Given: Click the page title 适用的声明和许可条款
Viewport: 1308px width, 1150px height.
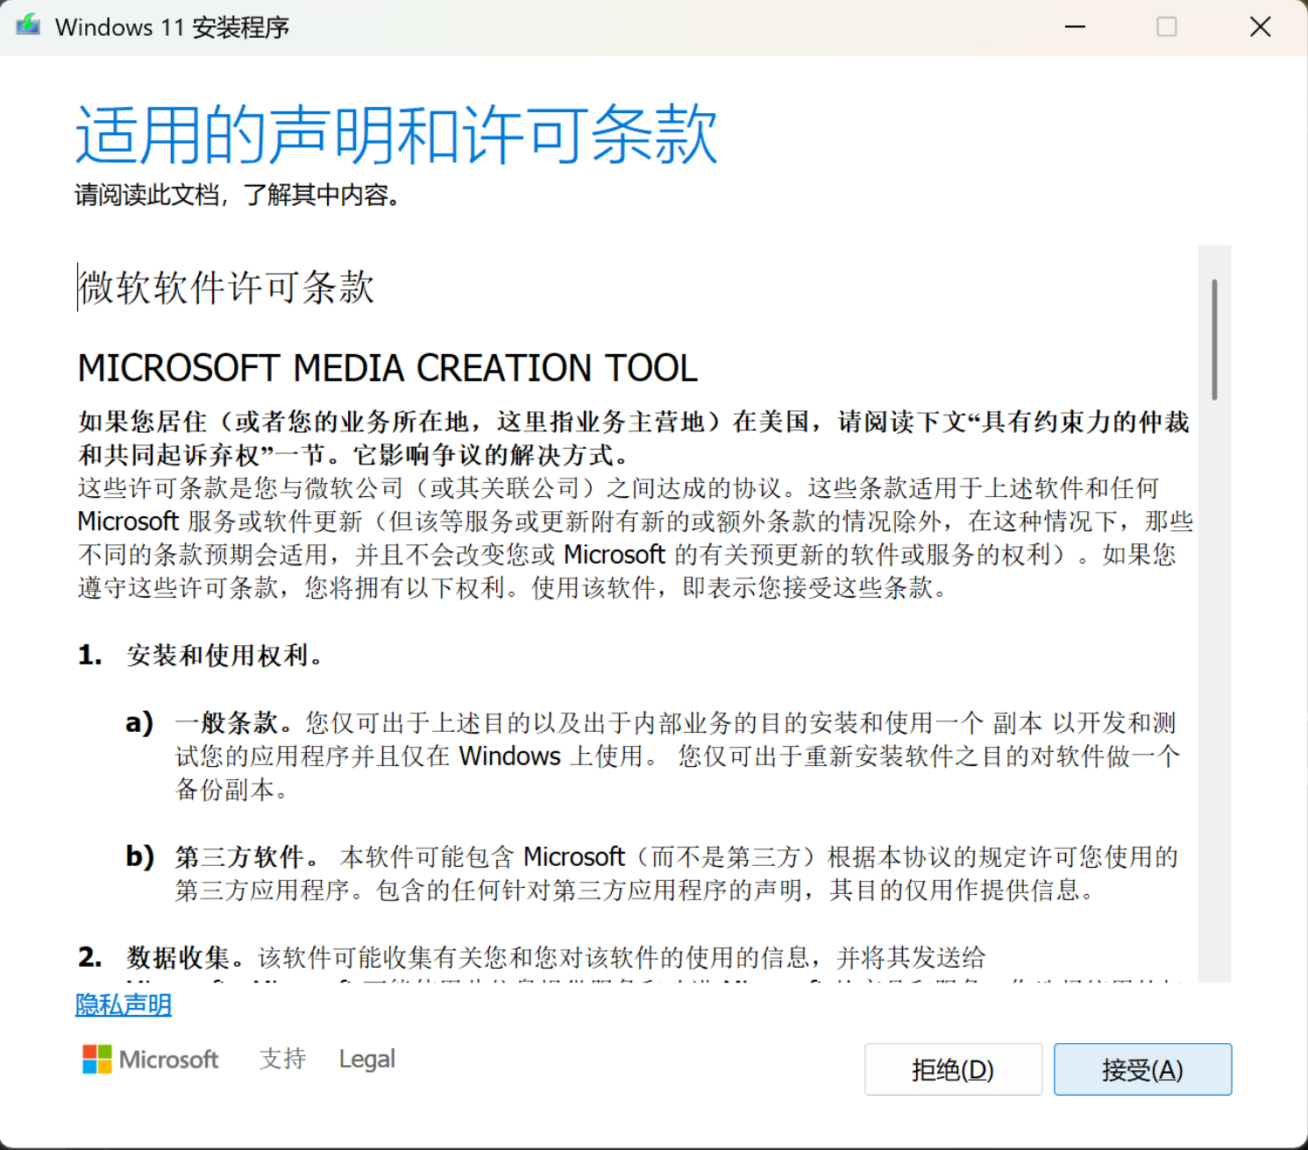Looking at the screenshot, I should coord(397,133).
